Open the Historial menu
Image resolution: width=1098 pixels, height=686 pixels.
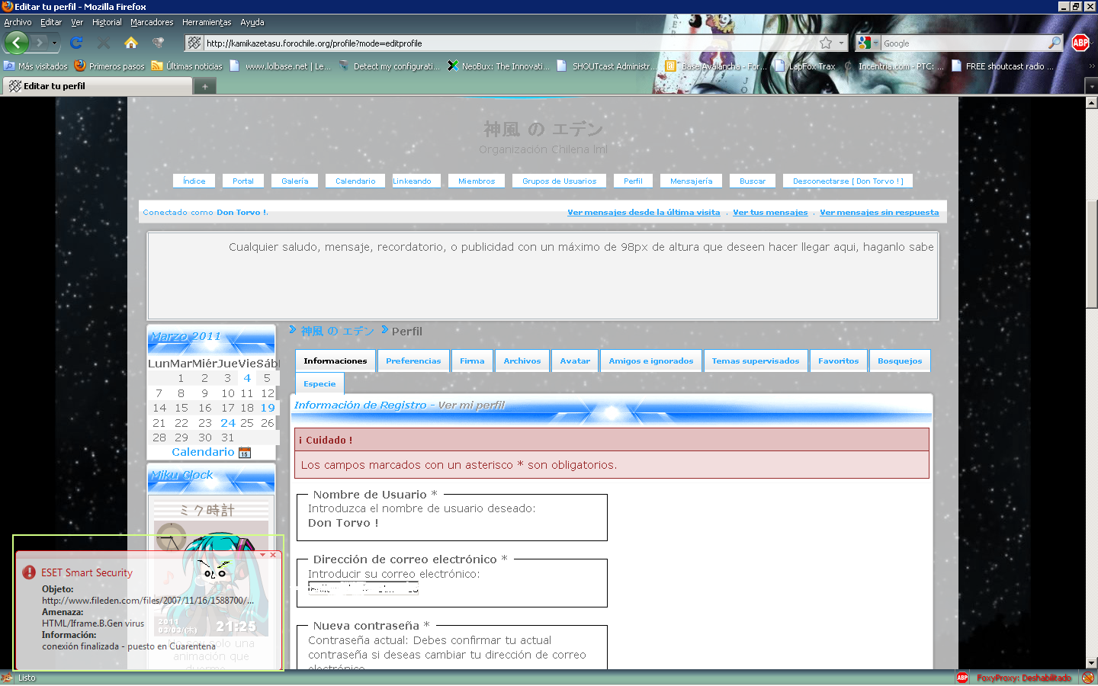[107, 22]
